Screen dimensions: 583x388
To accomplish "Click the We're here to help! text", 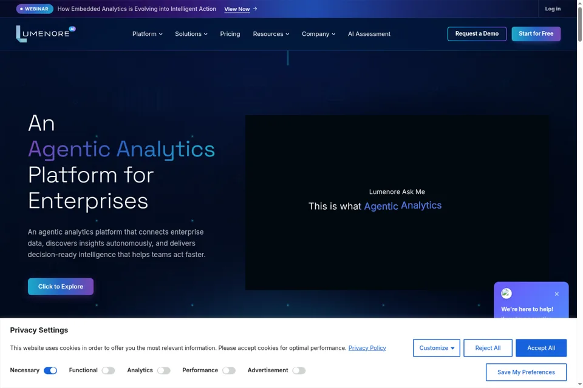I will pyautogui.click(x=527, y=309).
